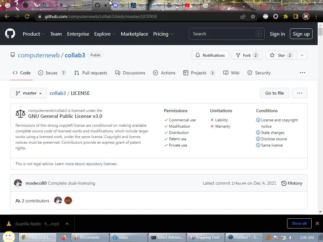
Task: Expand the Star button dropdown arrow
Action: [x=302, y=55]
